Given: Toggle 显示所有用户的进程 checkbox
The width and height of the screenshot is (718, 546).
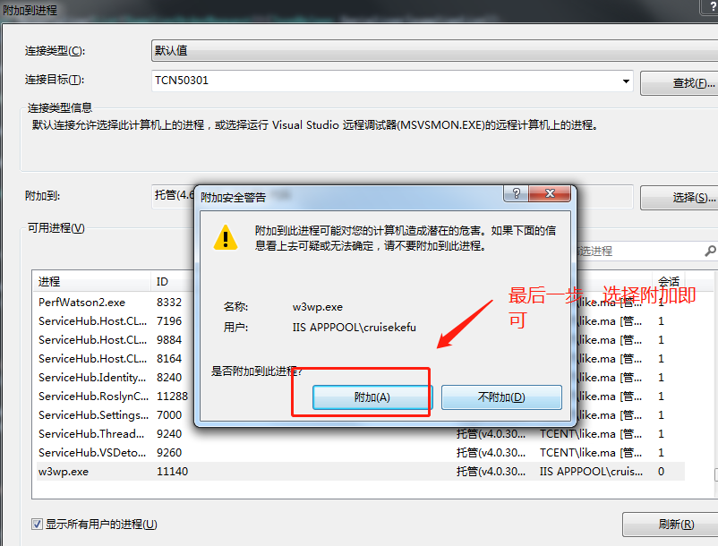Looking at the screenshot, I should click(x=37, y=524).
